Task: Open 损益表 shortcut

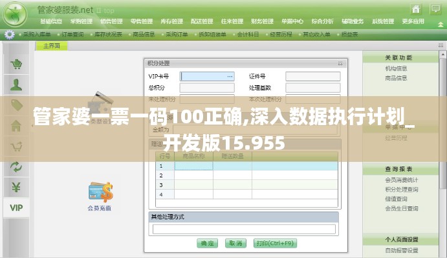Action: click(349, 34)
